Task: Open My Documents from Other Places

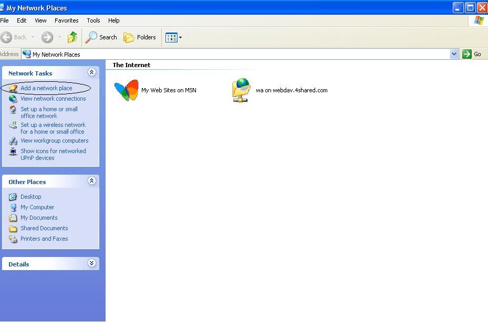Action: coord(39,218)
